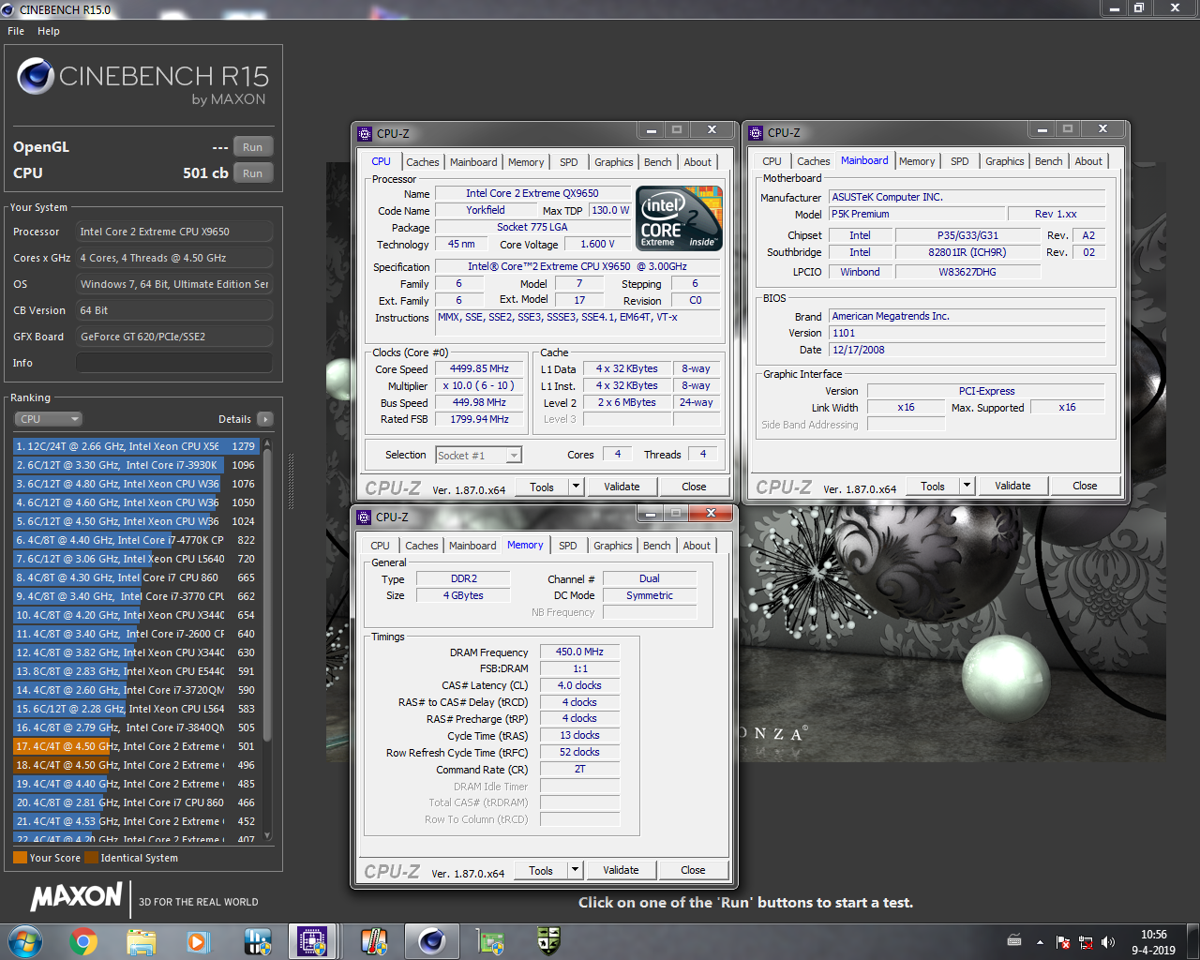Select the Cinebench sphere icon in taskbar
1200x960 pixels.
pyautogui.click(x=431, y=940)
